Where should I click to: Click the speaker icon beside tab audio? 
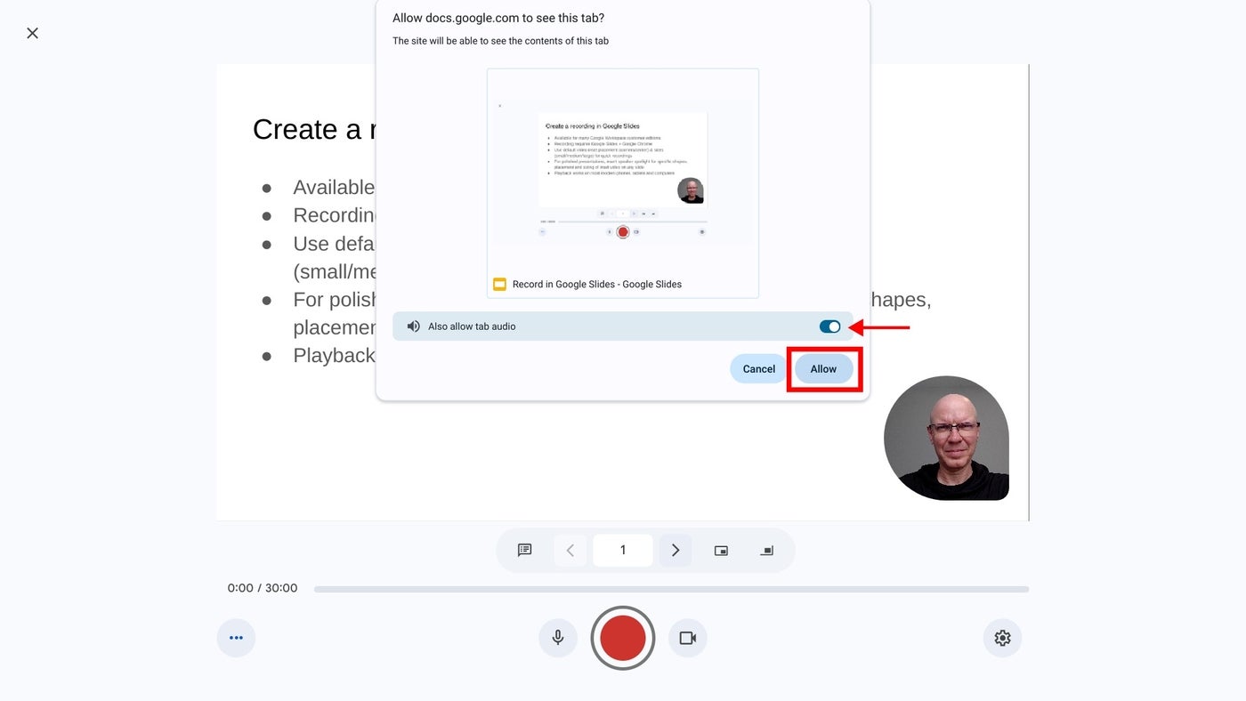click(x=413, y=326)
